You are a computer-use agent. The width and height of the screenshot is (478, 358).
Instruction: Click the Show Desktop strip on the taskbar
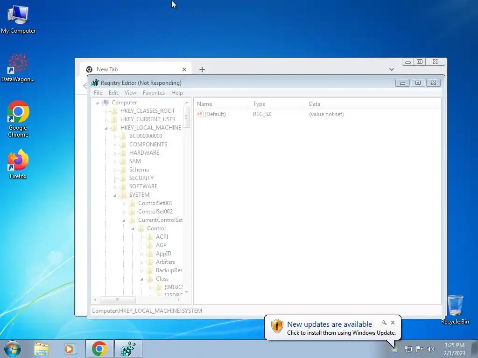coord(475,349)
